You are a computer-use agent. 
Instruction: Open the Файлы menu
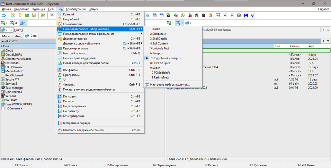(6, 9)
